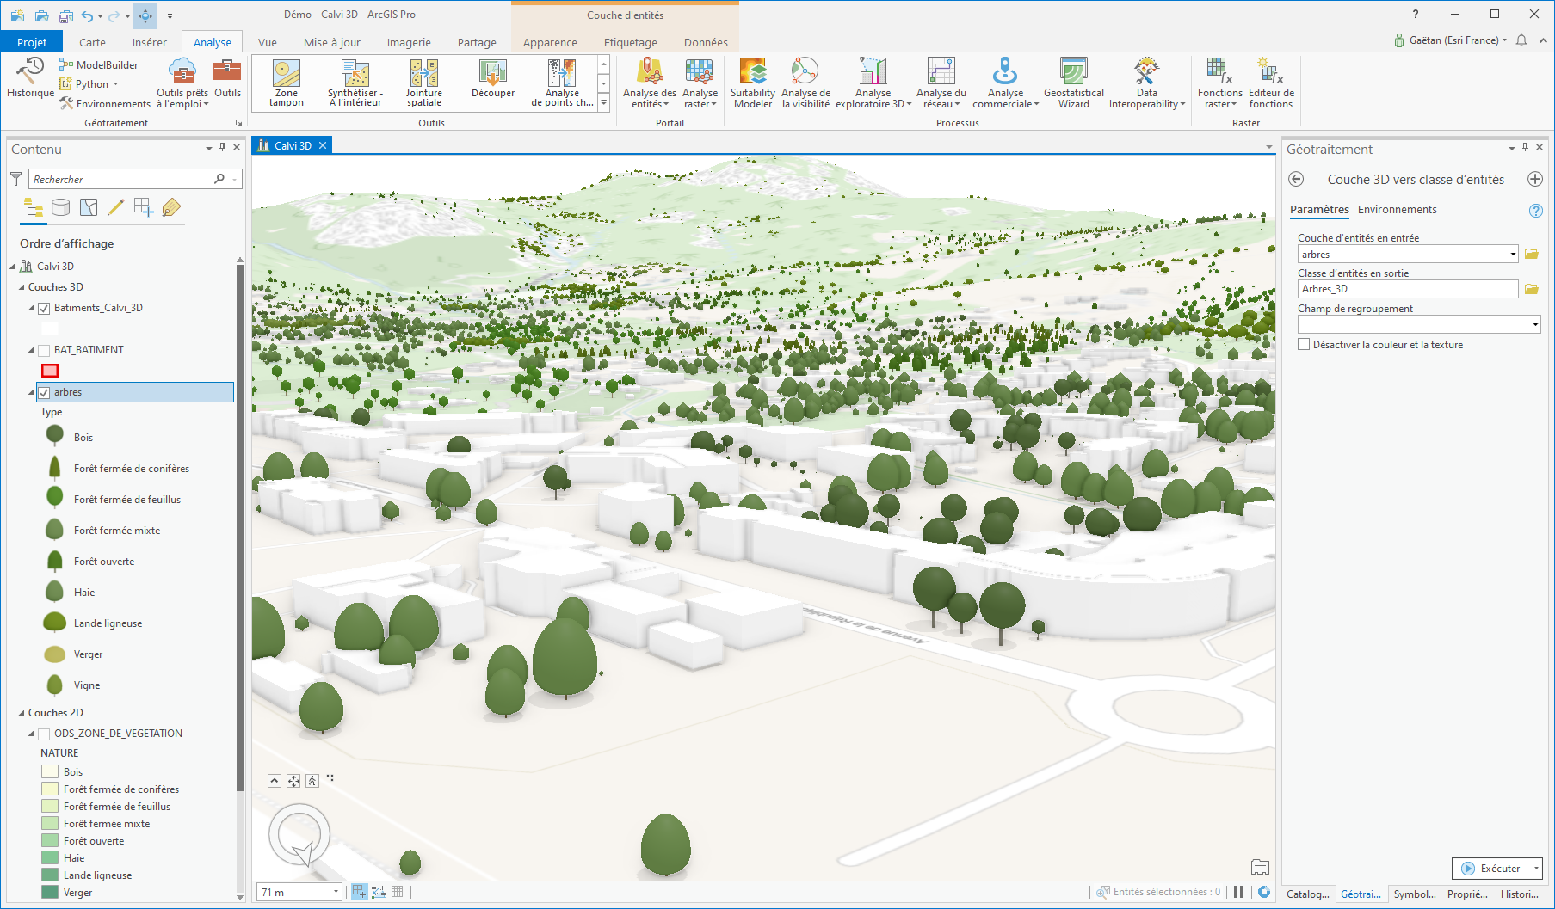This screenshot has width=1555, height=909.
Task: Open Exécuter button dropdown arrow
Action: [1536, 869]
